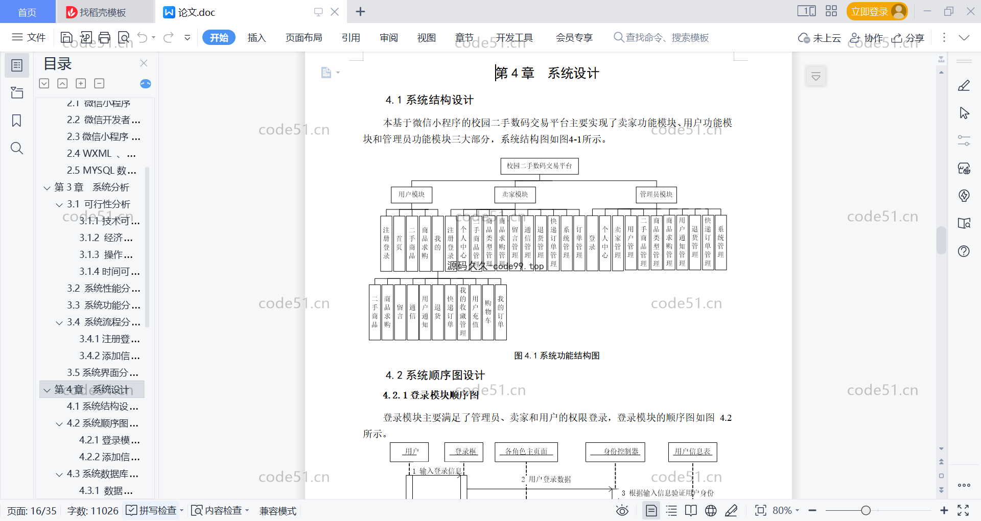Click the Redo arrow icon
Viewport: 981px width, 521px height.
169,37
